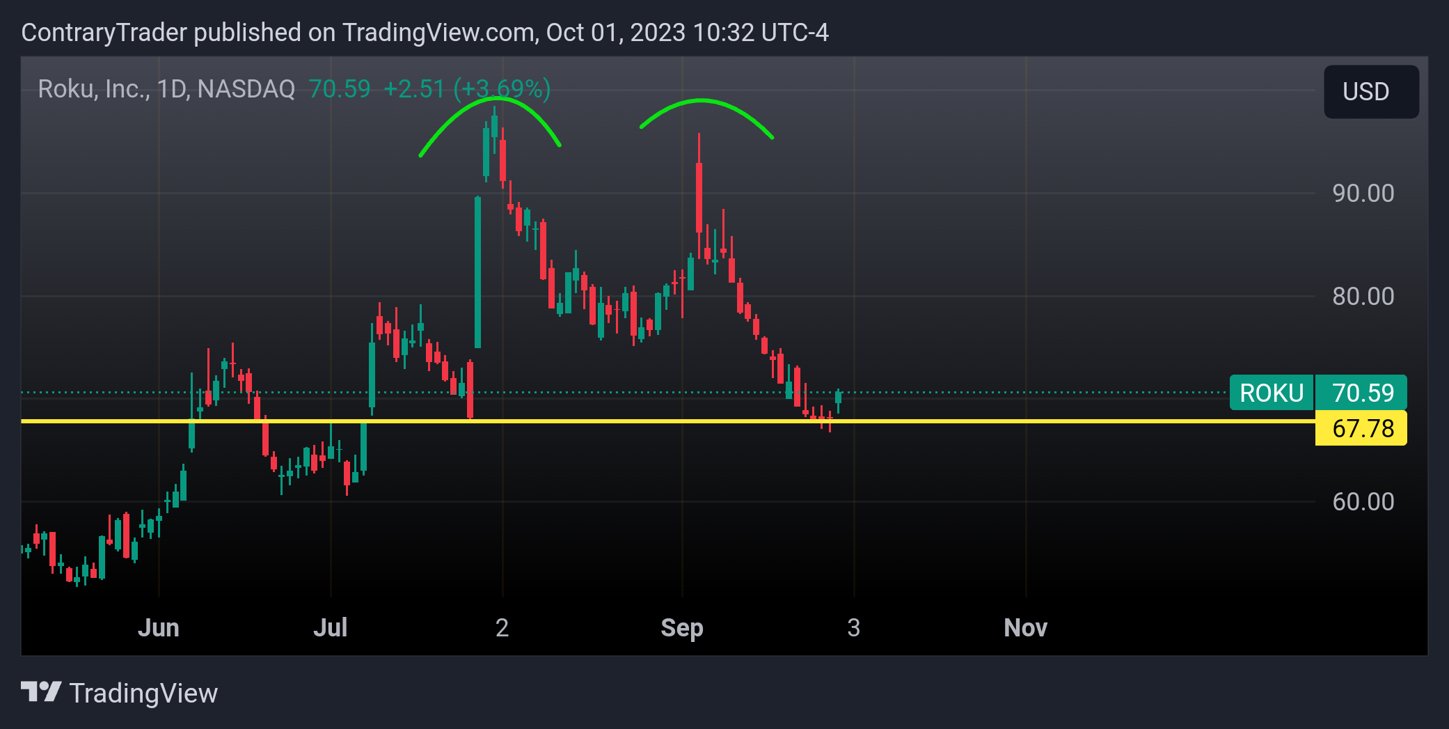Click the TradingView logo icon

41,692
